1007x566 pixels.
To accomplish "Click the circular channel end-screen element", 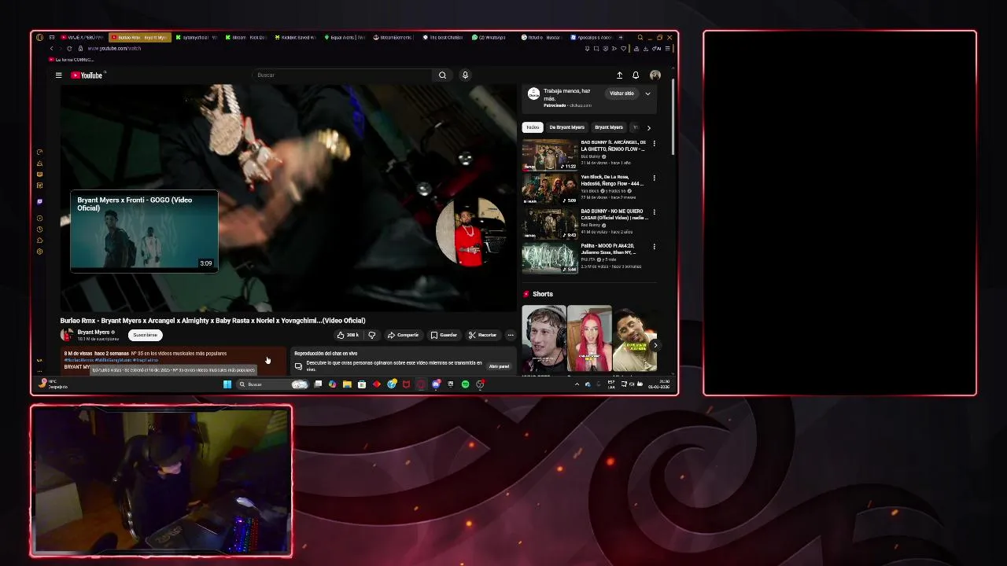I will pyautogui.click(x=470, y=231).
